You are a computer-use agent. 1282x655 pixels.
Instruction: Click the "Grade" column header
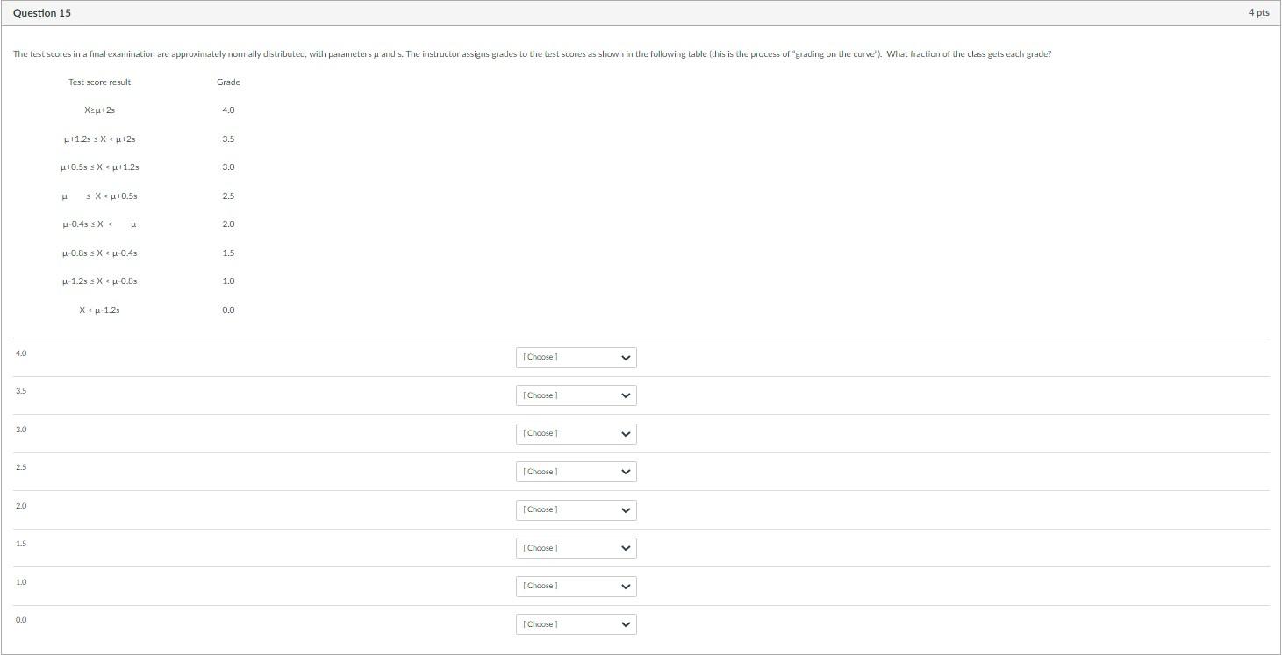[228, 82]
